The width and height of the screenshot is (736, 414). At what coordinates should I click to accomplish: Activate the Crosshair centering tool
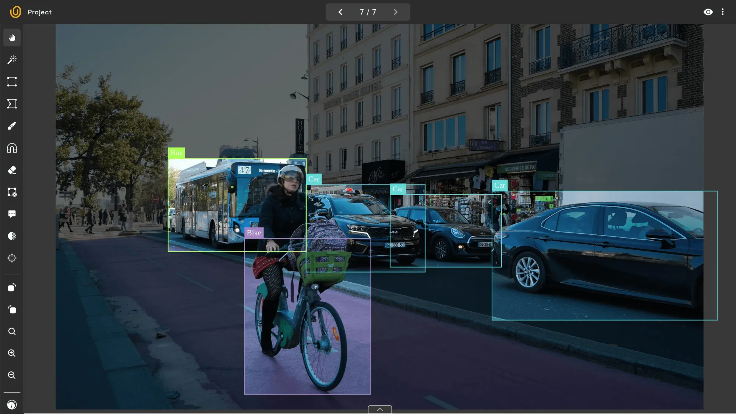click(12, 258)
